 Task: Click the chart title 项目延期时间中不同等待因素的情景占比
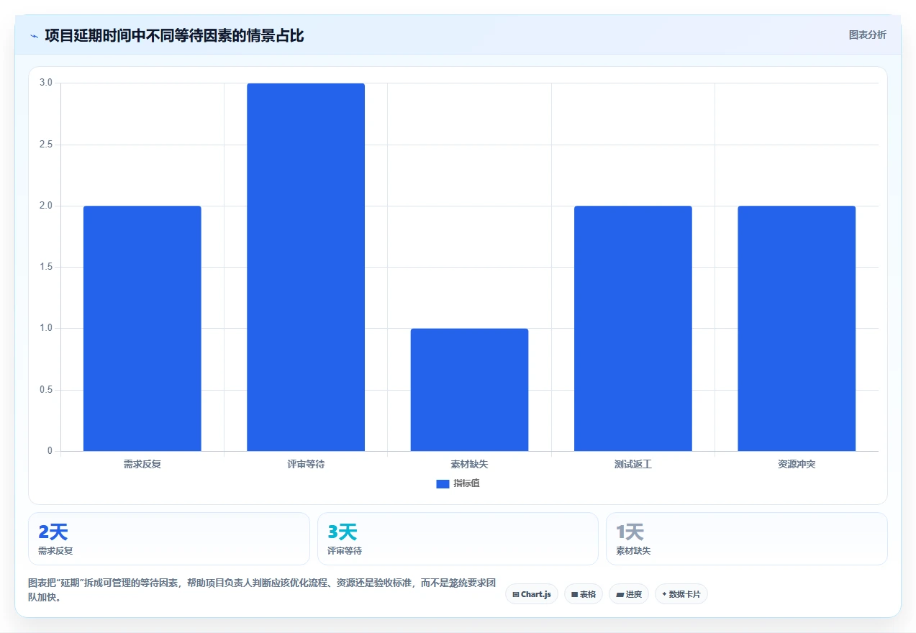tap(174, 36)
